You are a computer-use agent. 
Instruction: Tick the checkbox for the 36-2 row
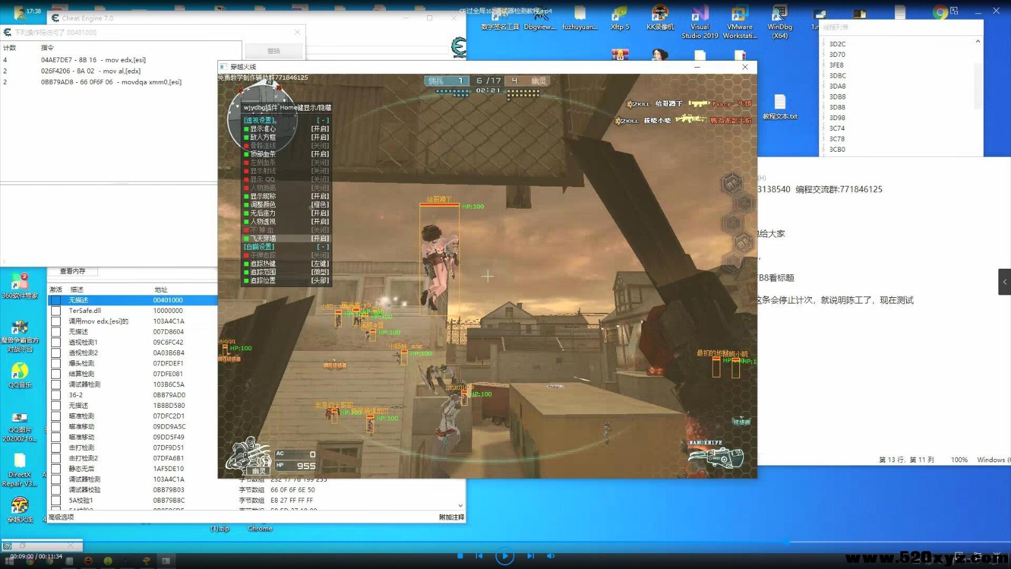point(56,395)
